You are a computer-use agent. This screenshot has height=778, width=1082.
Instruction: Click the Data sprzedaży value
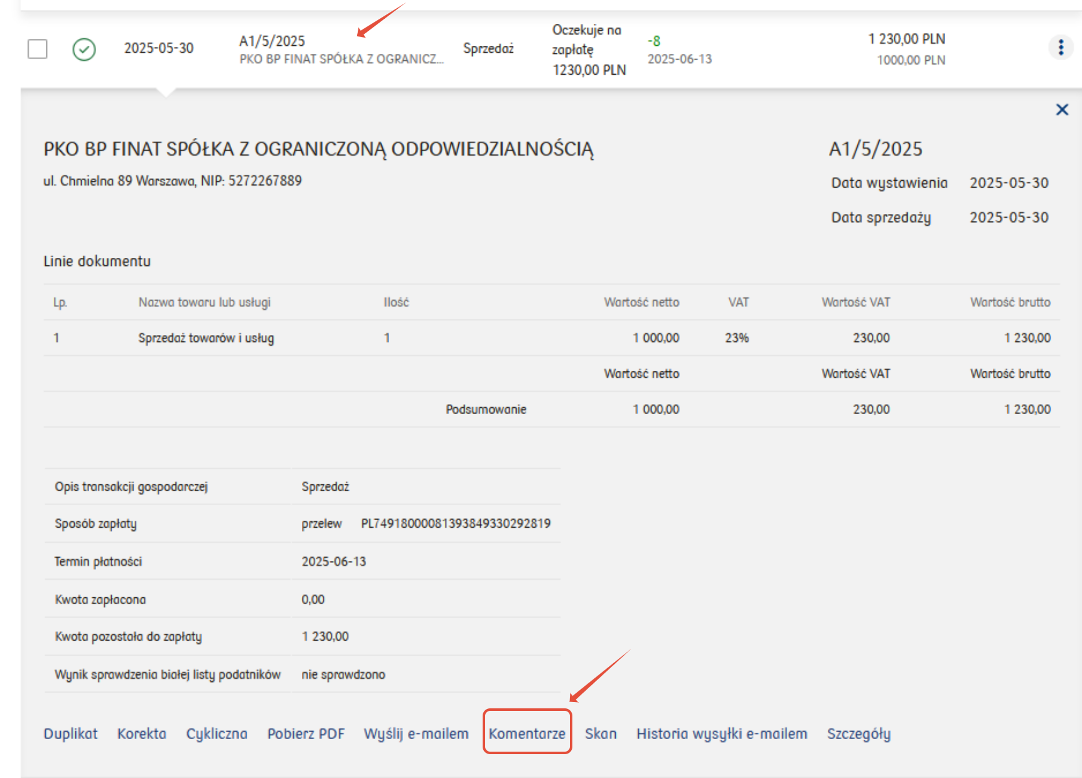pyautogui.click(x=1009, y=217)
